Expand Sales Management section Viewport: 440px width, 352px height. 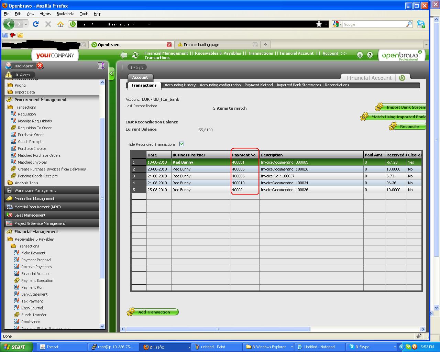coord(30,215)
